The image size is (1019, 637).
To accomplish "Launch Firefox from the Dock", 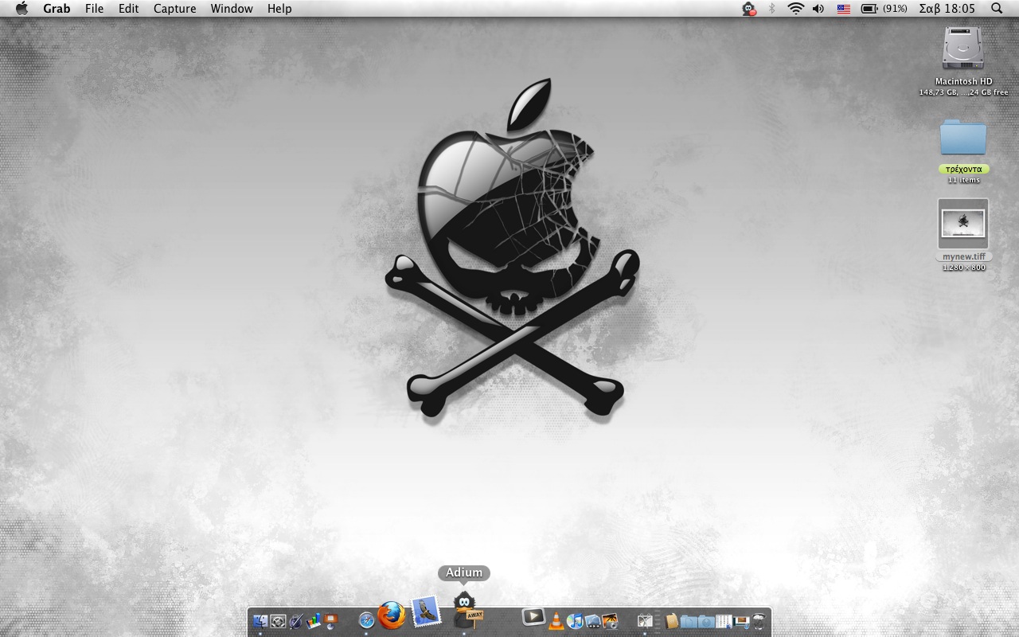I will pyautogui.click(x=391, y=615).
